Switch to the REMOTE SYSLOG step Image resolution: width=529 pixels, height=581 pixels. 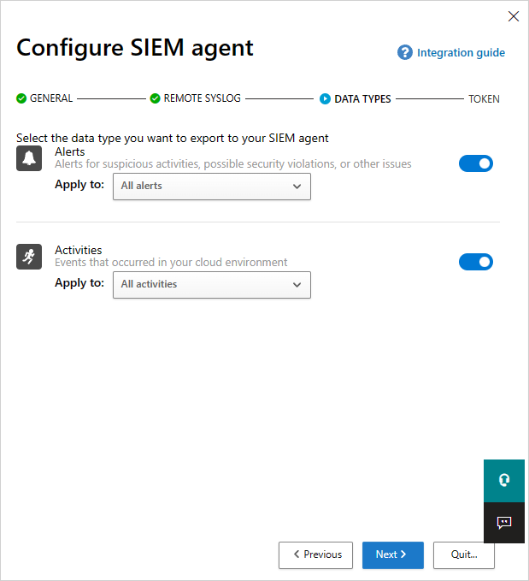204,98
